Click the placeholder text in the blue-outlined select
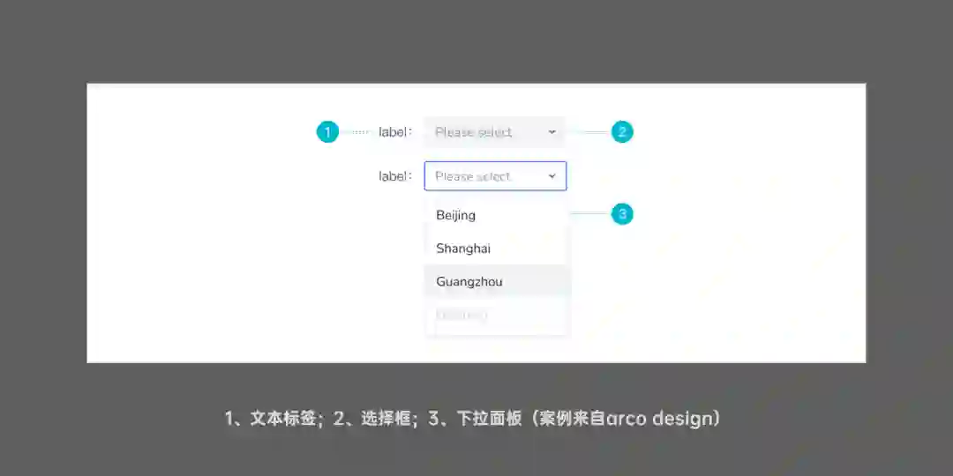The image size is (953, 476). coord(474,176)
